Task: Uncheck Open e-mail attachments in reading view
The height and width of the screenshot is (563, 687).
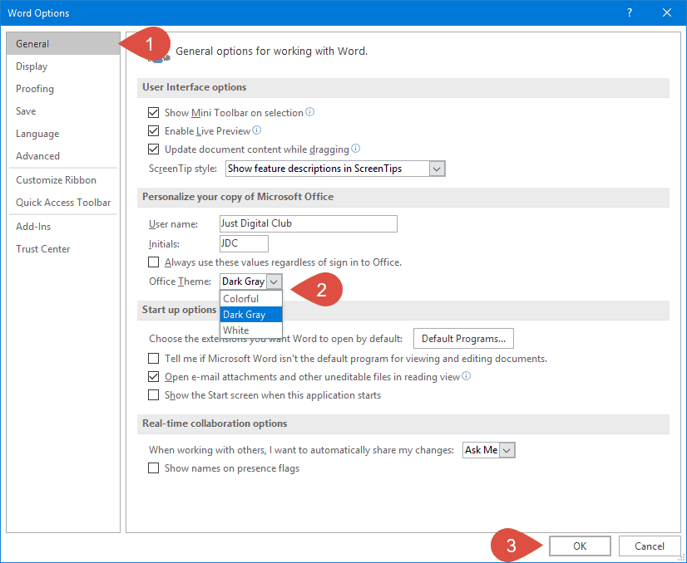Action: (153, 377)
